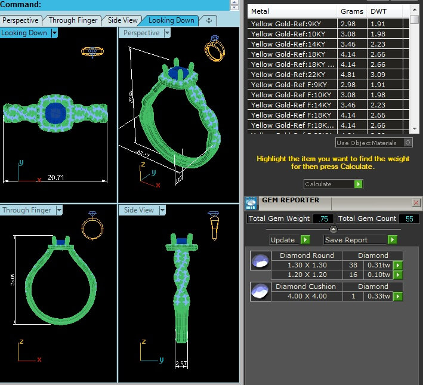Switch to the Through Finger tab

pos(73,20)
